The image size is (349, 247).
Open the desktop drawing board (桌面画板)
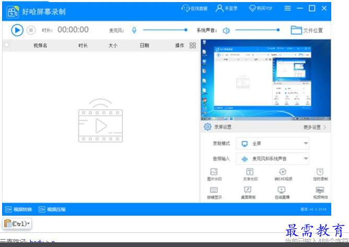(248, 193)
